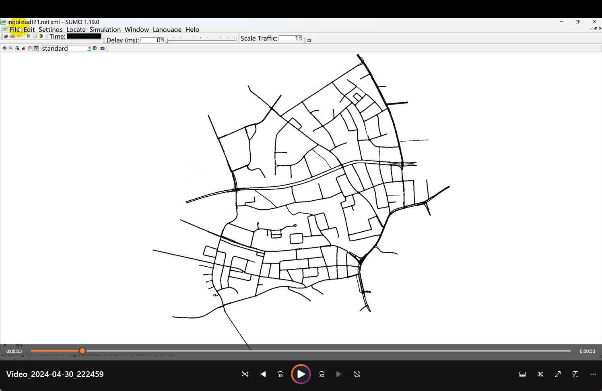Click the Scale Traffic input field
Viewport: 602px width, 391px height.
coord(289,38)
